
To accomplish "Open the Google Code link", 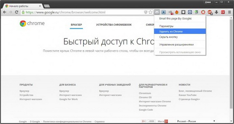I will point(146,110).
